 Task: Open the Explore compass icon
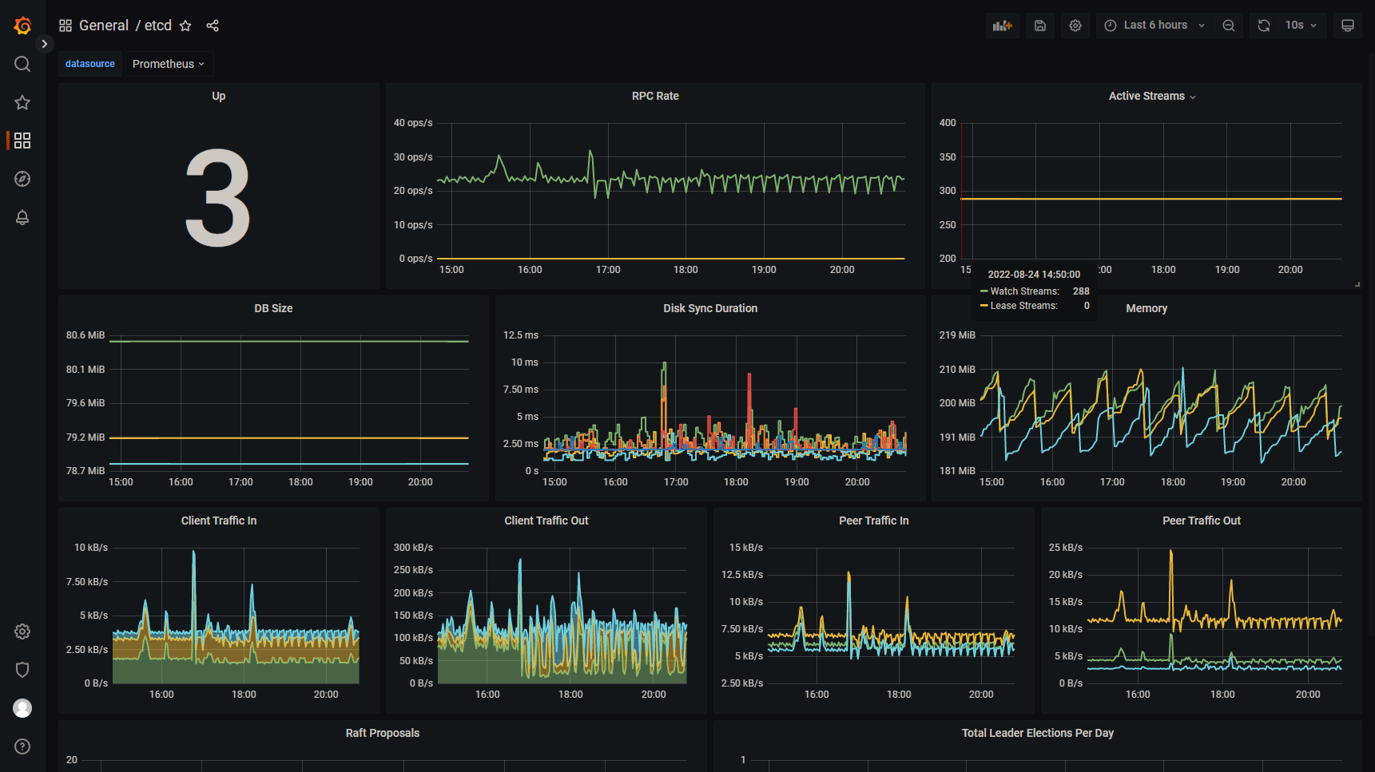(22, 179)
